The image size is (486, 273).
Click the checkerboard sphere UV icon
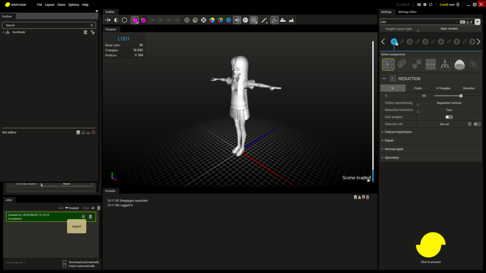pyautogui.click(x=204, y=20)
